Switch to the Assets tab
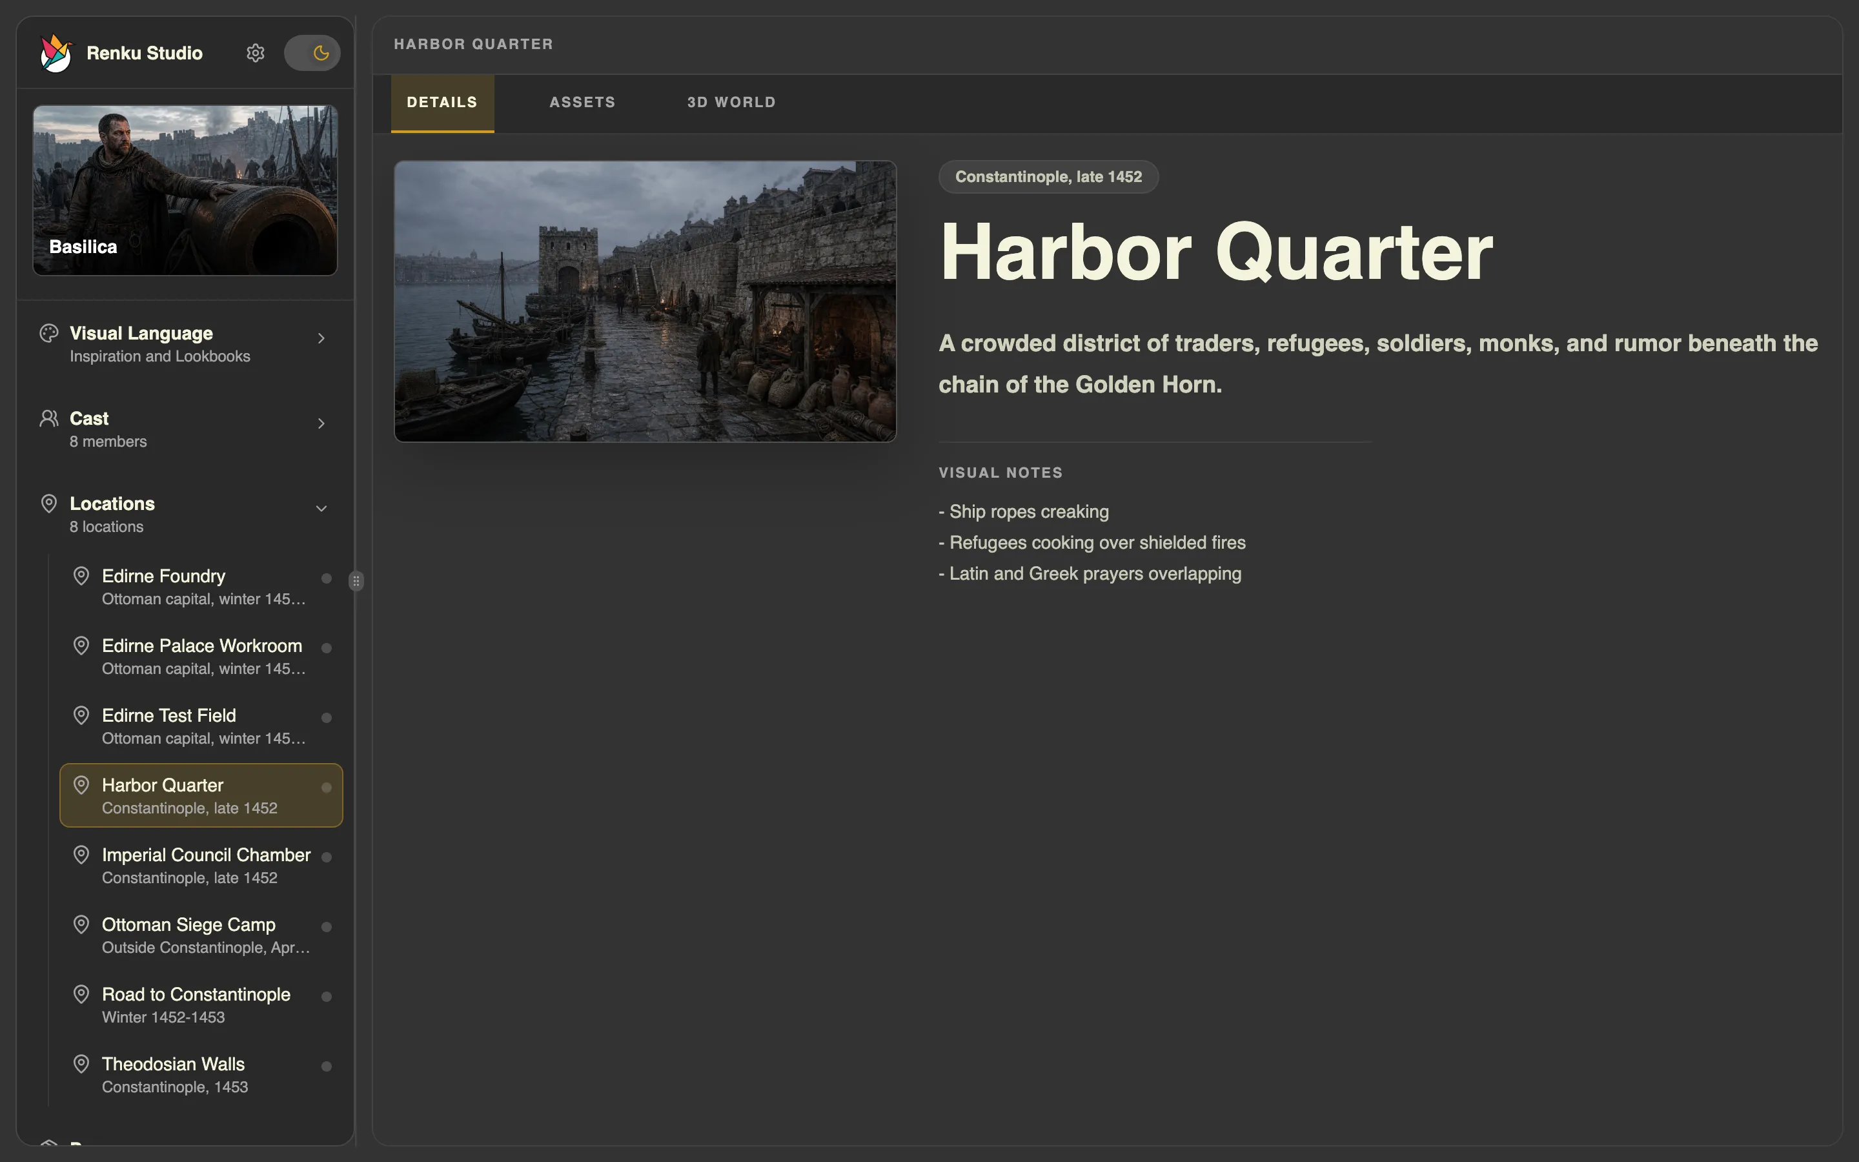Screen dimensions: 1859x1162 (582, 103)
